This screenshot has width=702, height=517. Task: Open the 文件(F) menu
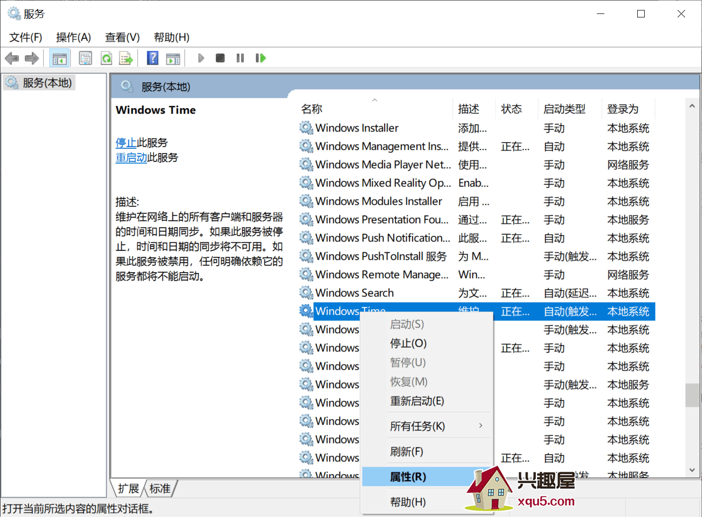point(26,37)
